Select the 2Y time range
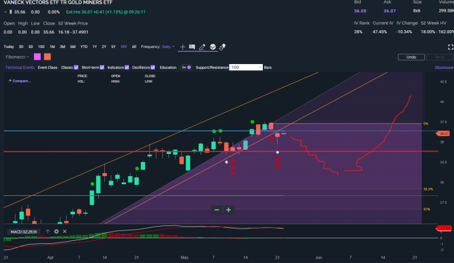This screenshot has width=454, height=263. (104, 47)
